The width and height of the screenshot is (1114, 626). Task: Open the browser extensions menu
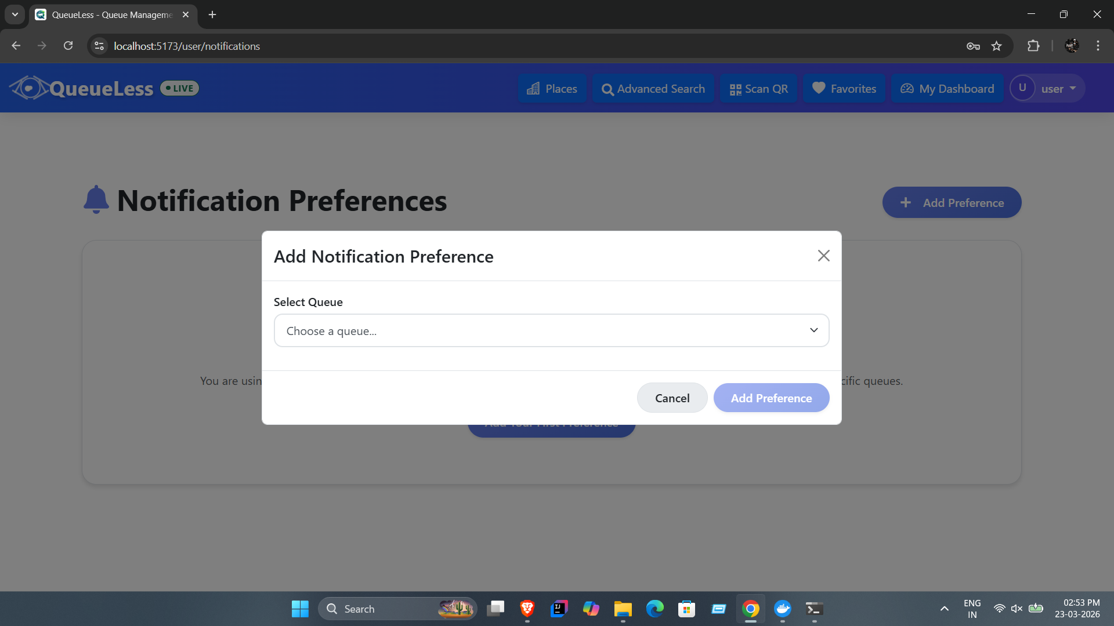tap(1033, 46)
